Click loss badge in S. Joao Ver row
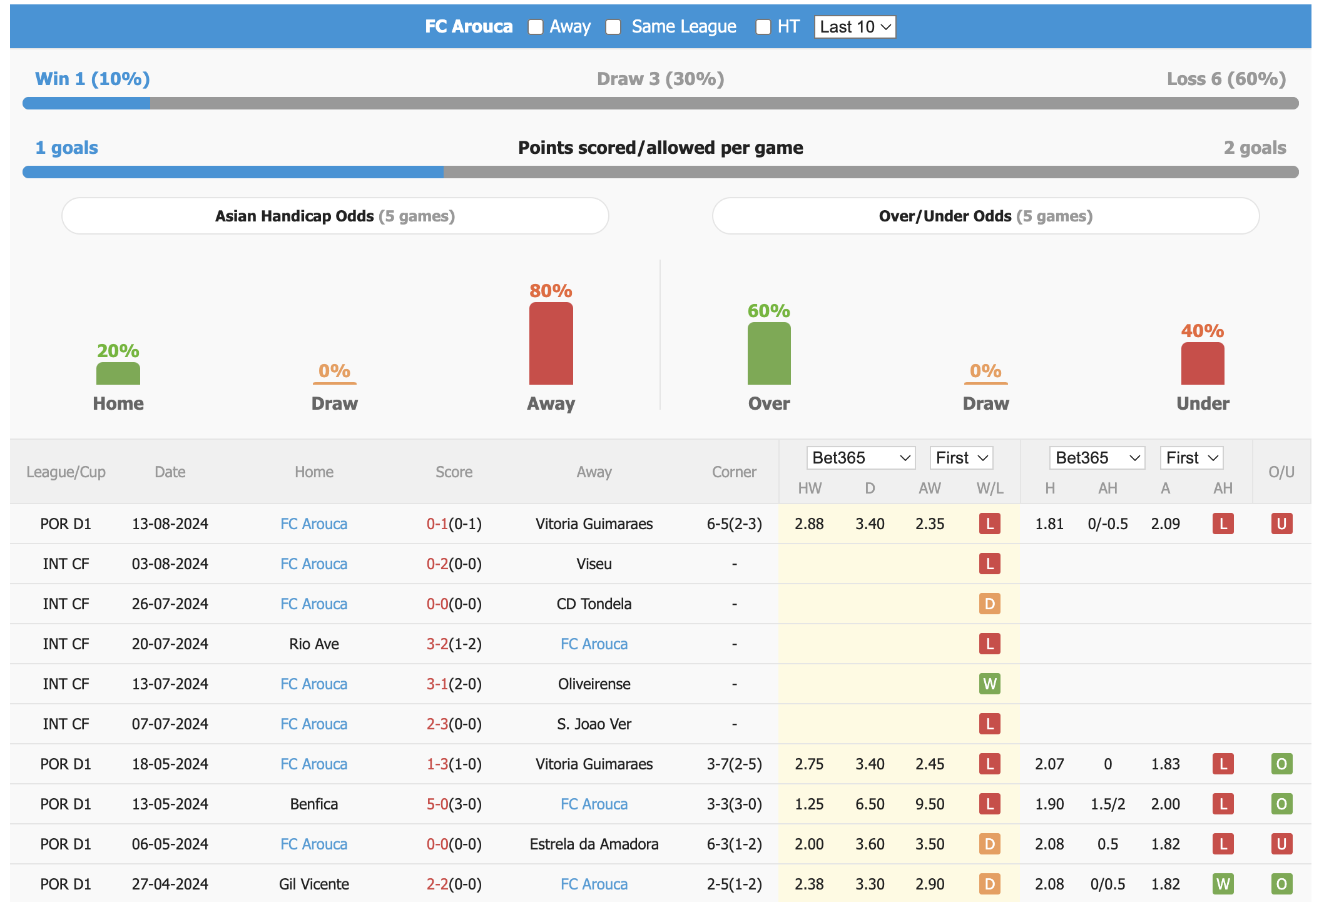 [990, 724]
